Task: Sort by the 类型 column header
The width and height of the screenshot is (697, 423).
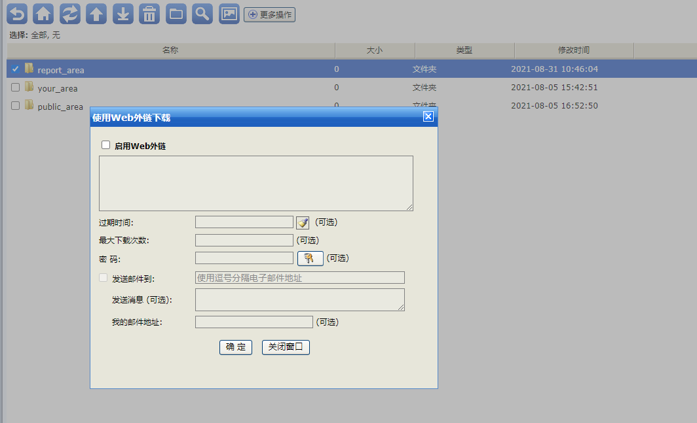Action: click(464, 50)
